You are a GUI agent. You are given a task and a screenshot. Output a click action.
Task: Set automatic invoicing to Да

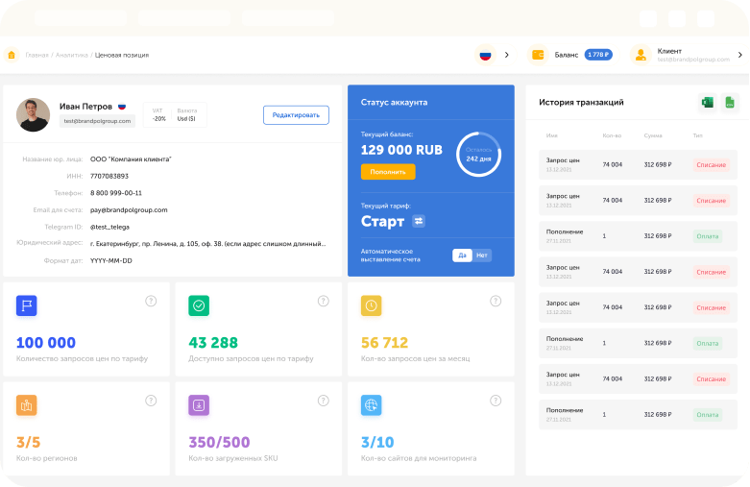tap(462, 256)
